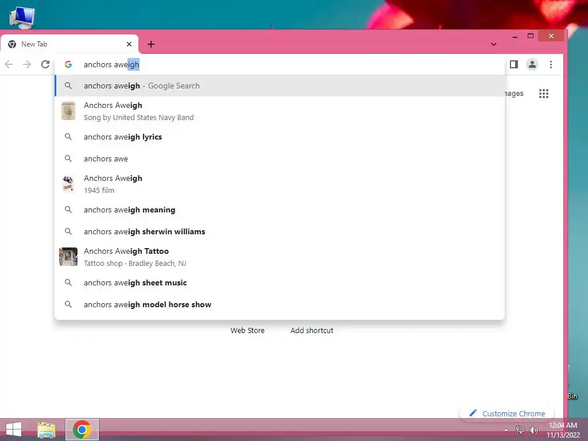
Task: Click the browser forward arrow
Action: pyautogui.click(x=27, y=64)
